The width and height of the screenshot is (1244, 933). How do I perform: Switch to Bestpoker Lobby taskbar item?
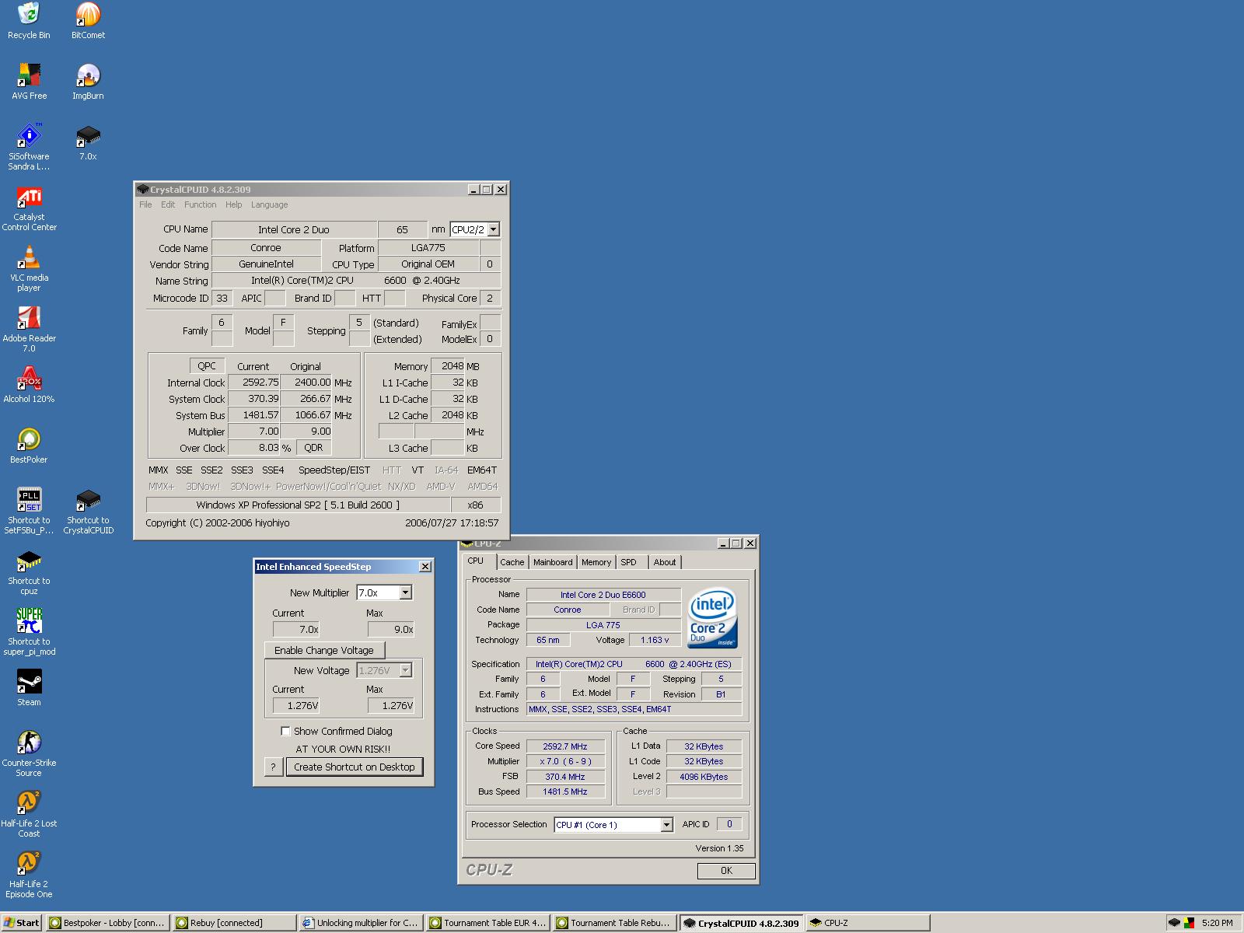click(x=107, y=923)
